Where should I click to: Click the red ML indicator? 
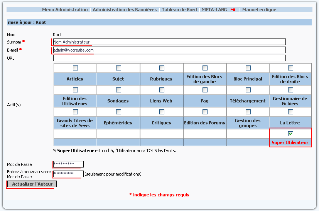(x=233, y=10)
